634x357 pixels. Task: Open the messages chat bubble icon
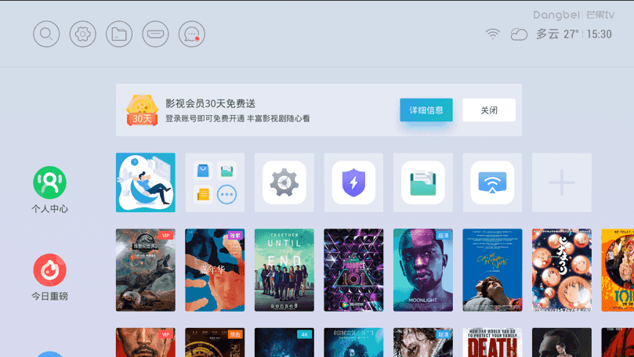click(192, 34)
